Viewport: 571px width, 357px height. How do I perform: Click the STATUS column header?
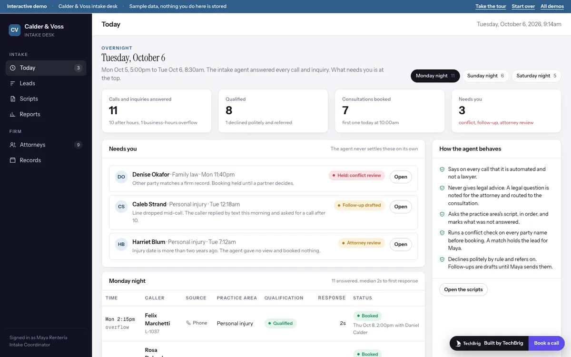click(x=363, y=298)
